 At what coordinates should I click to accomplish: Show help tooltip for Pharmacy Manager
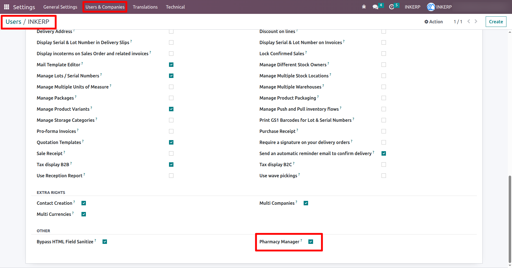301,240
